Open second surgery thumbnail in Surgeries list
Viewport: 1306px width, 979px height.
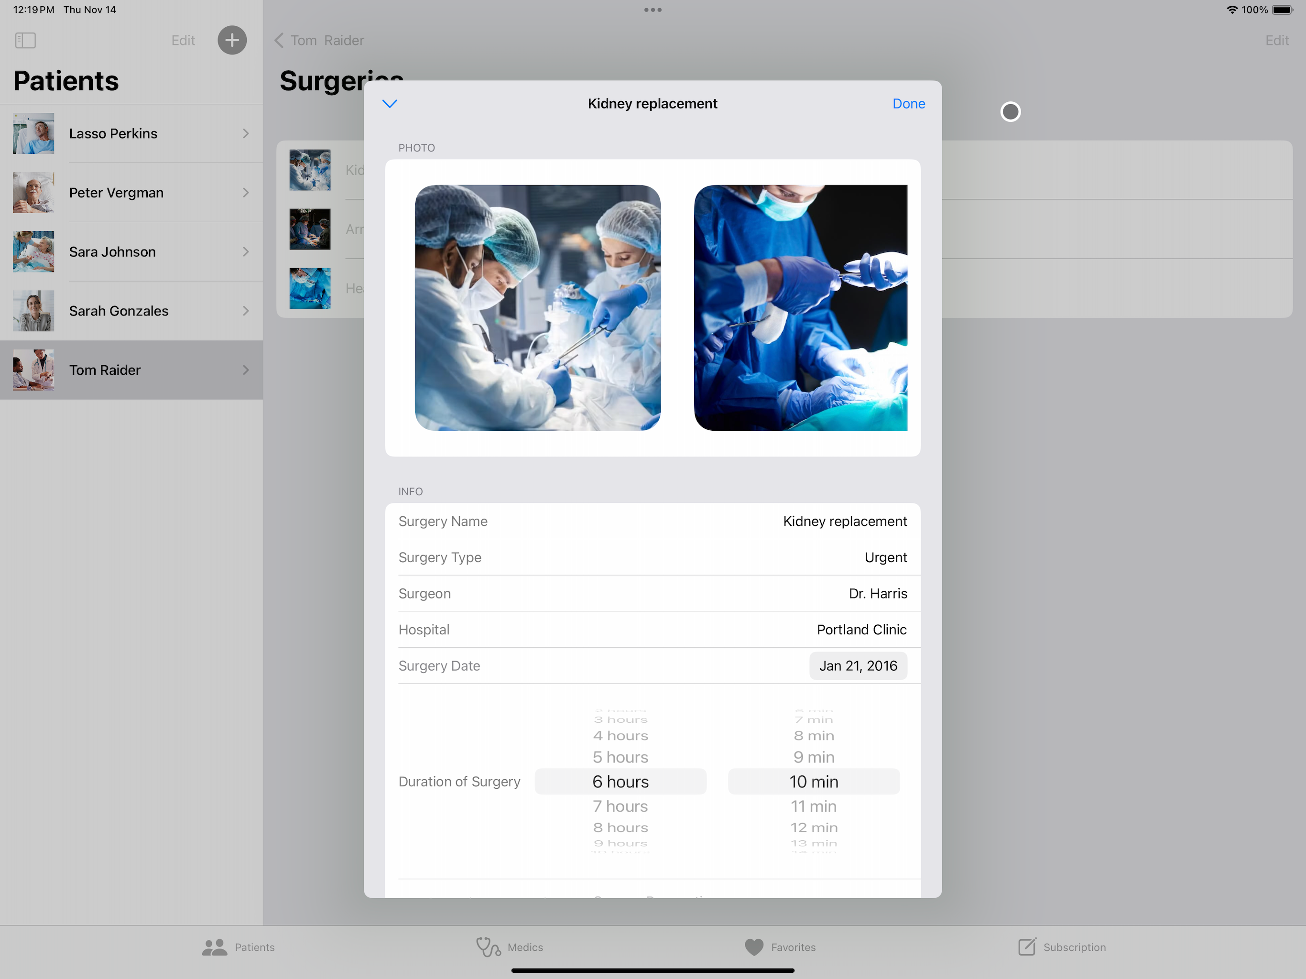310,229
